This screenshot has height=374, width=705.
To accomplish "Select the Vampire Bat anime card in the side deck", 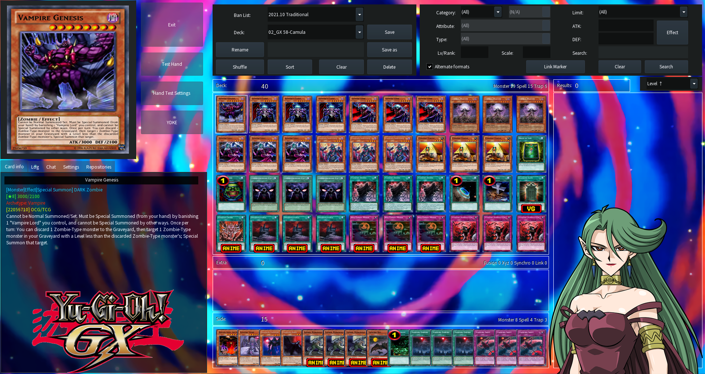I will (377, 348).
